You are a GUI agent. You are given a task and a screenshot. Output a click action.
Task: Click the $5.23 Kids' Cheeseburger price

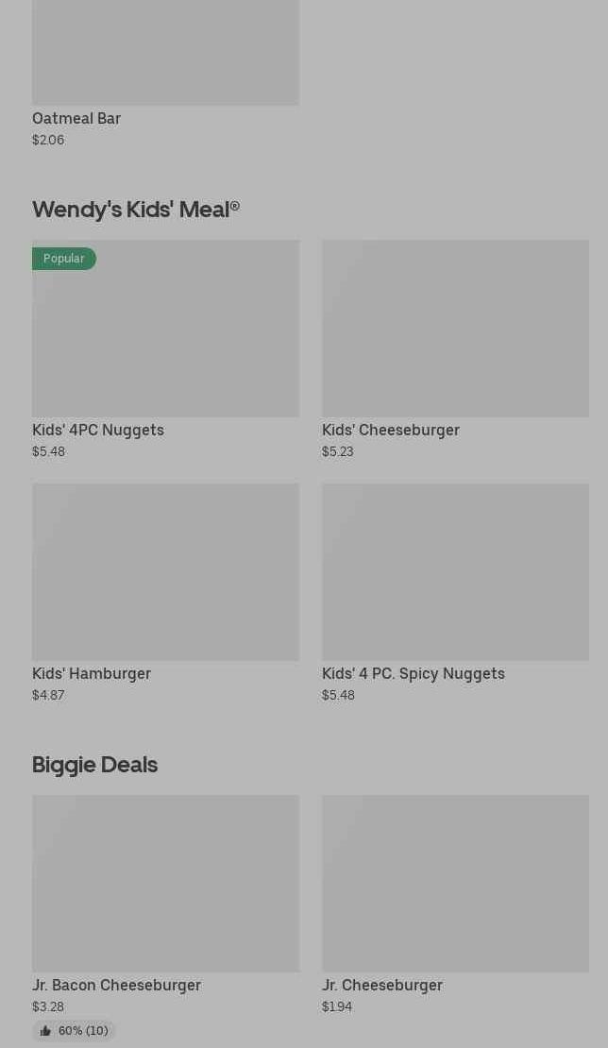[337, 451]
